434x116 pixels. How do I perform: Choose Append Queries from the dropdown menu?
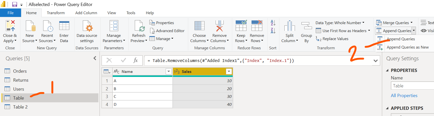401,39
